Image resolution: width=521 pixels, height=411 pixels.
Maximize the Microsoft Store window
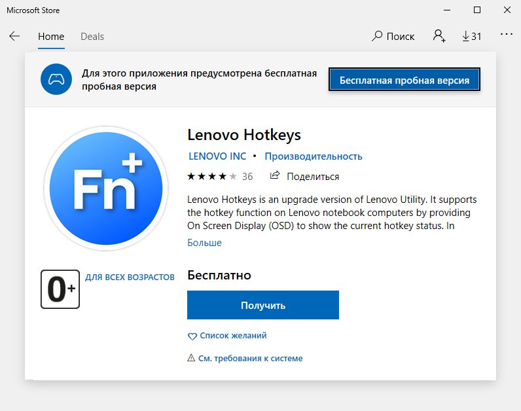pos(476,10)
